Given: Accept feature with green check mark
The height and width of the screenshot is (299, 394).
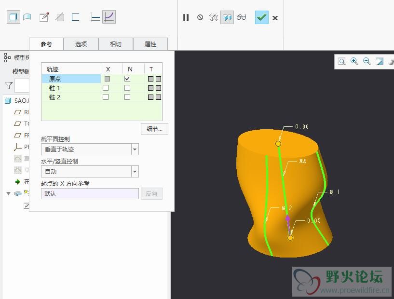Looking at the screenshot, I should click(262, 17).
